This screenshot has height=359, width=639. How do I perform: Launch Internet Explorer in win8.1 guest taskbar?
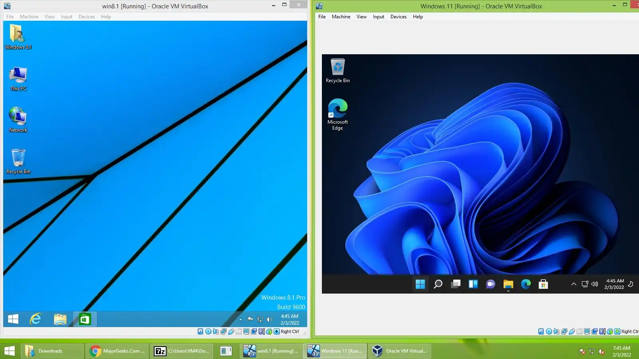(x=36, y=319)
